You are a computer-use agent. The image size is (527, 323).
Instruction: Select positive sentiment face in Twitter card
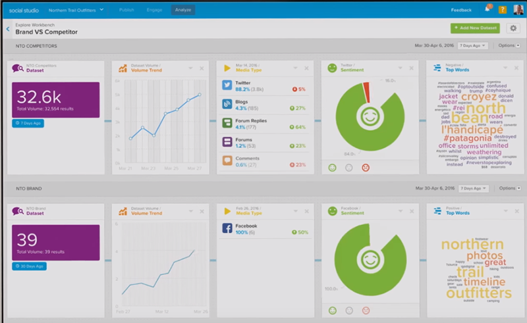tap(333, 168)
